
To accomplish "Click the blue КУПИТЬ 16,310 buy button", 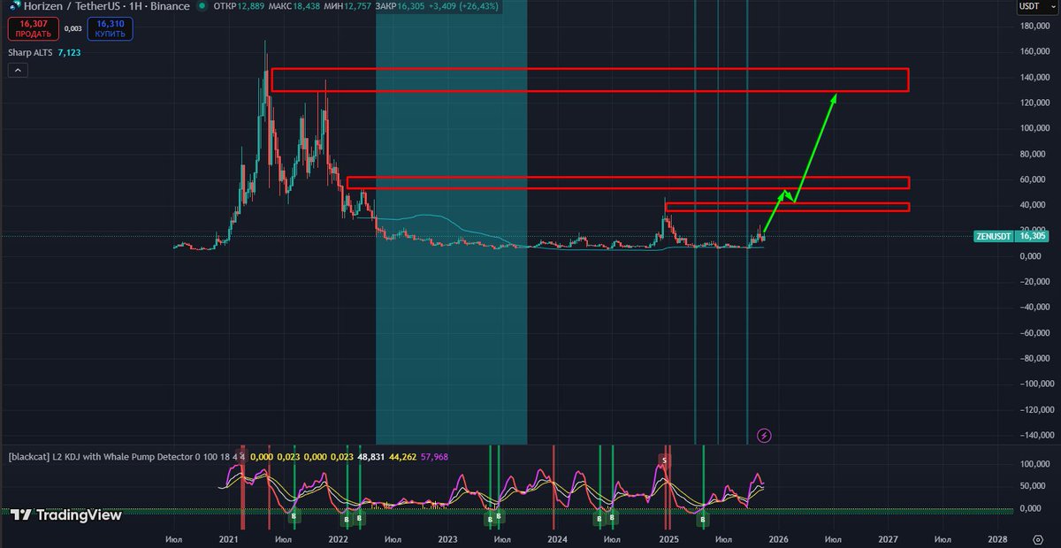I will click(111, 28).
